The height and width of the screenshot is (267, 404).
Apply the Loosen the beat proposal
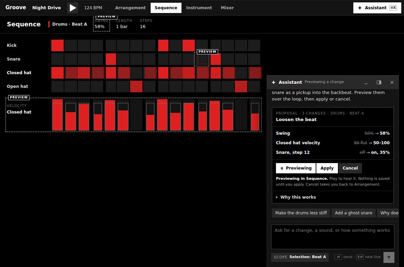pyautogui.click(x=327, y=168)
